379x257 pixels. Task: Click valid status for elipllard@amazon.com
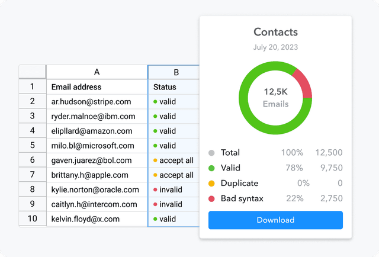(174, 131)
